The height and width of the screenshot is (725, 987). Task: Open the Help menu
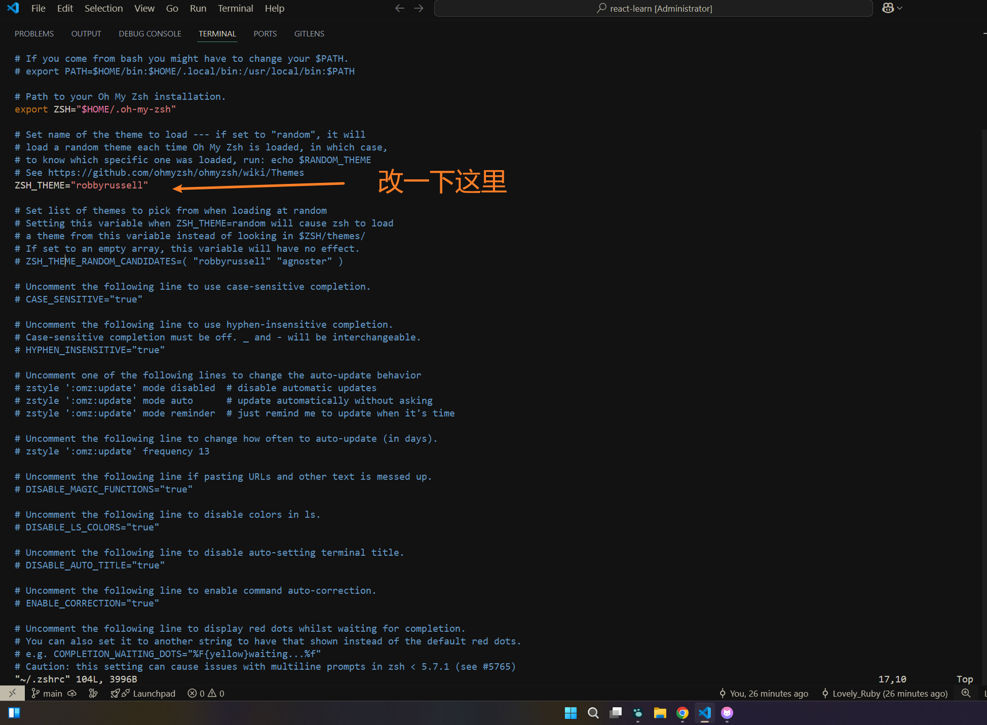click(x=275, y=8)
